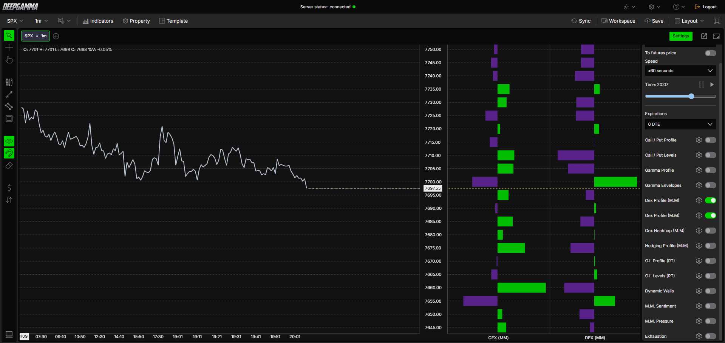This screenshot has width=725, height=343.
Task: Select the SPX 1m chart tab
Action: point(36,36)
